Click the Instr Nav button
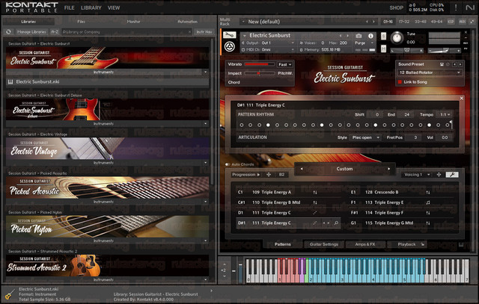This screenshot has height=304, width=479. pos(204,31)
